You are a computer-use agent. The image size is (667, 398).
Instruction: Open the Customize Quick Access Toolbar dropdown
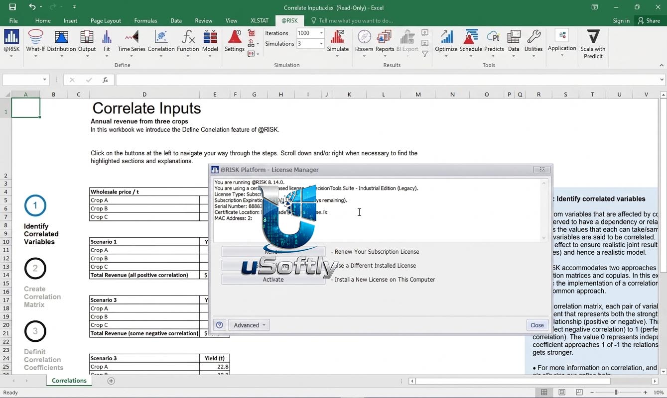[74, 7]
